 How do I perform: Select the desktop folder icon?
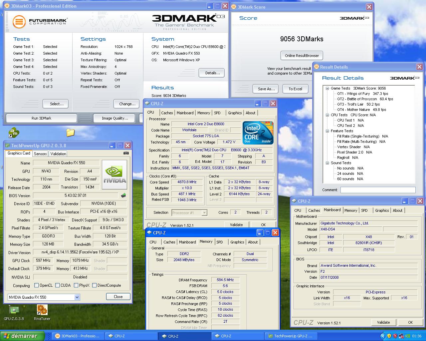point(70,133)
